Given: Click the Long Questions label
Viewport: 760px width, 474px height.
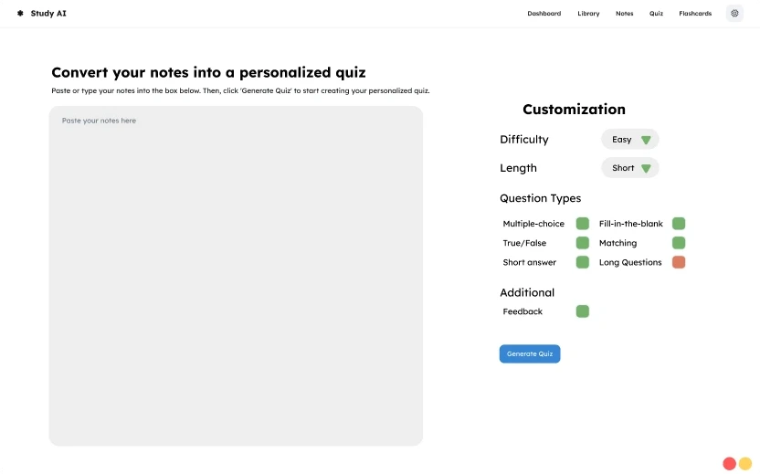Looking at the screenshot, I should click(630, 262).
